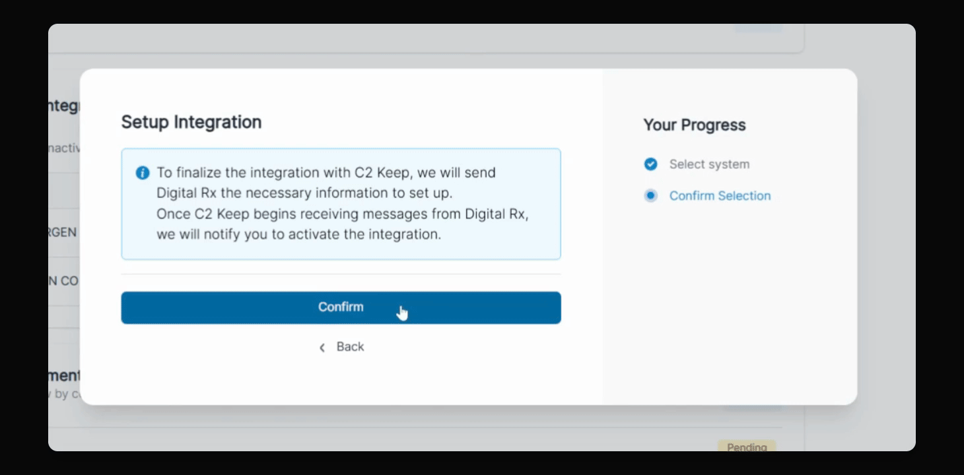Click the first line of the info notice

click(x=326, y=173)
